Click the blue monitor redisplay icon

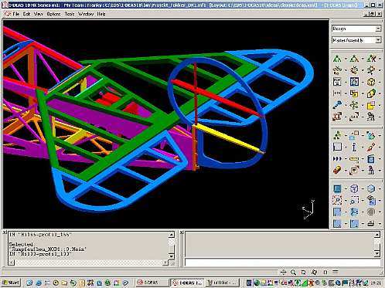(337, 188)
